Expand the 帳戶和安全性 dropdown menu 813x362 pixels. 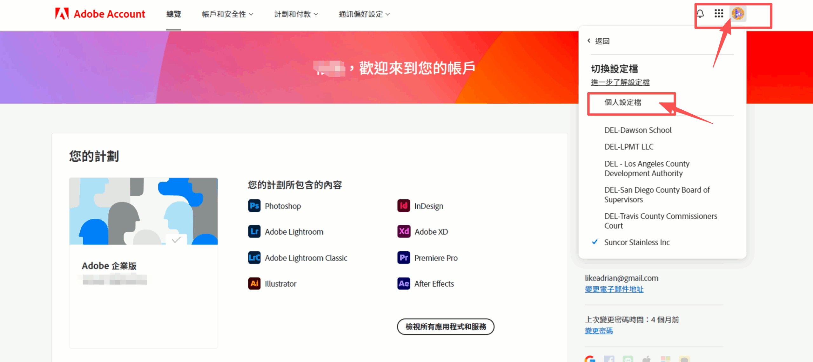[227, 14]
